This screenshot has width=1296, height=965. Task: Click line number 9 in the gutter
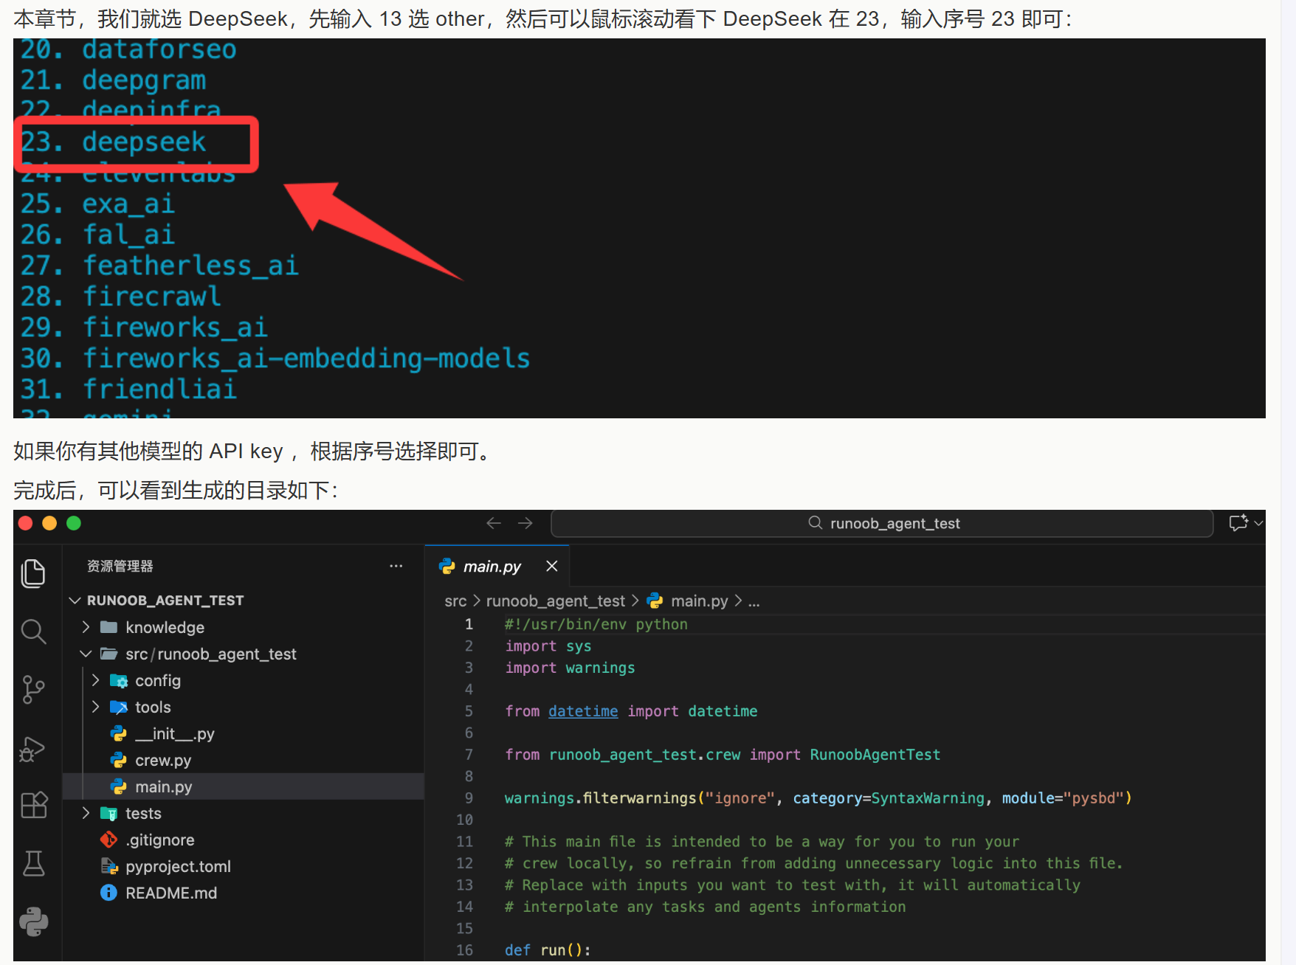click(469, 798)
